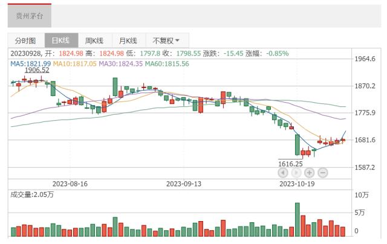Switch to the 分时图 tab
Image resolution: width=387 pixels, height=244 pixels.
coord(25,40)
